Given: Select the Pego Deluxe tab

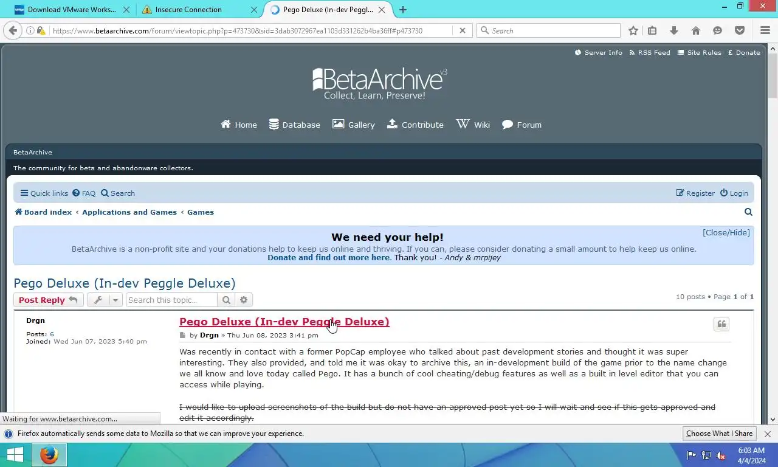Looking at the screenshot, I should (x=328, y=10).
